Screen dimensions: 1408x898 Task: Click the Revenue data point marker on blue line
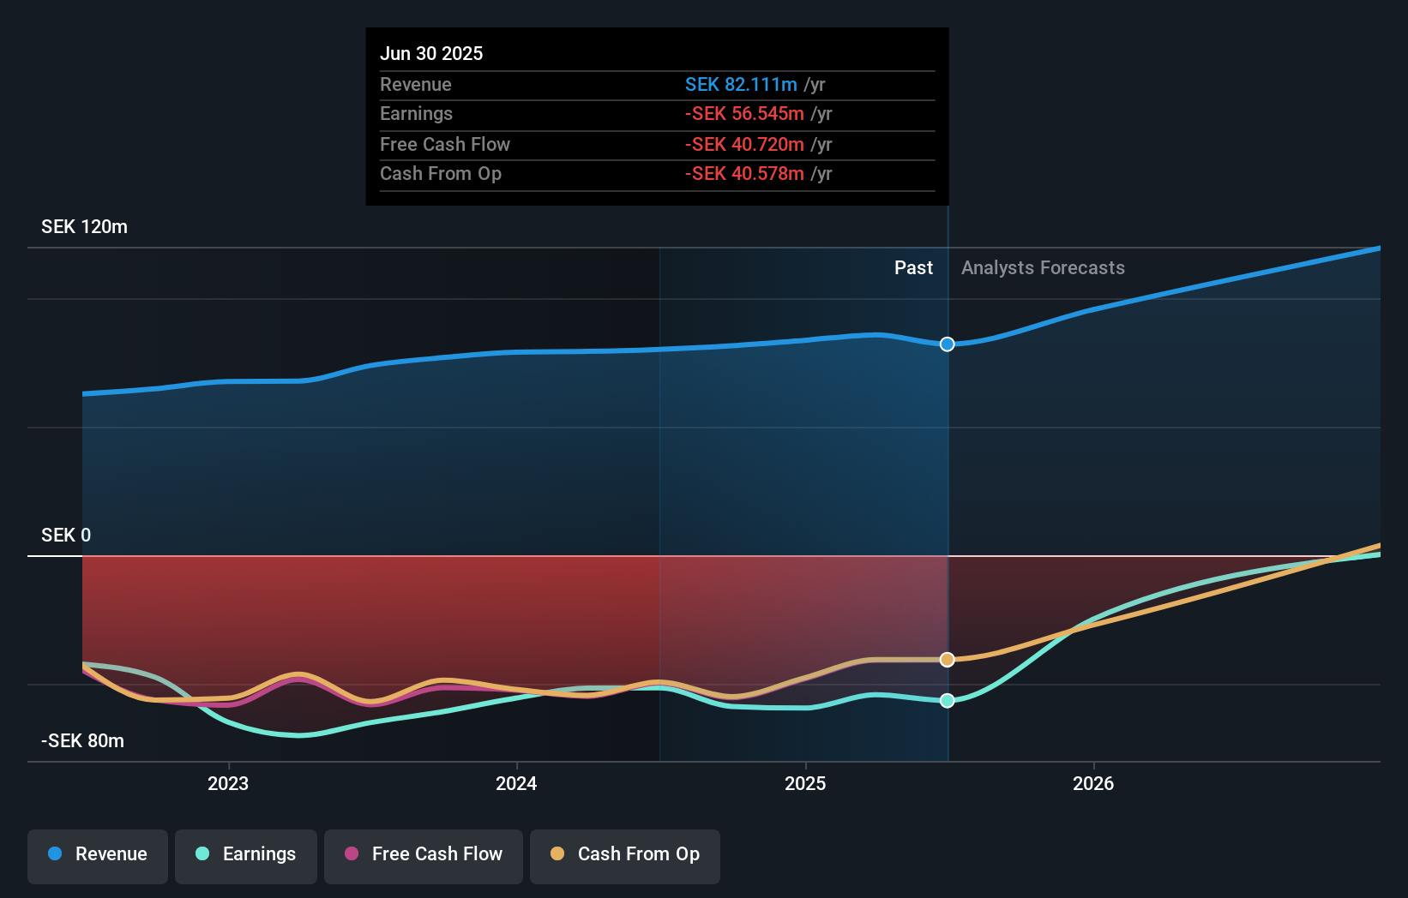coord(947,344)
